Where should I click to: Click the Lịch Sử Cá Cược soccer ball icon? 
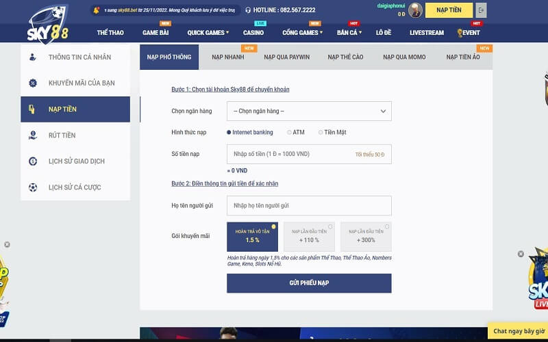(x=32, y=187)
